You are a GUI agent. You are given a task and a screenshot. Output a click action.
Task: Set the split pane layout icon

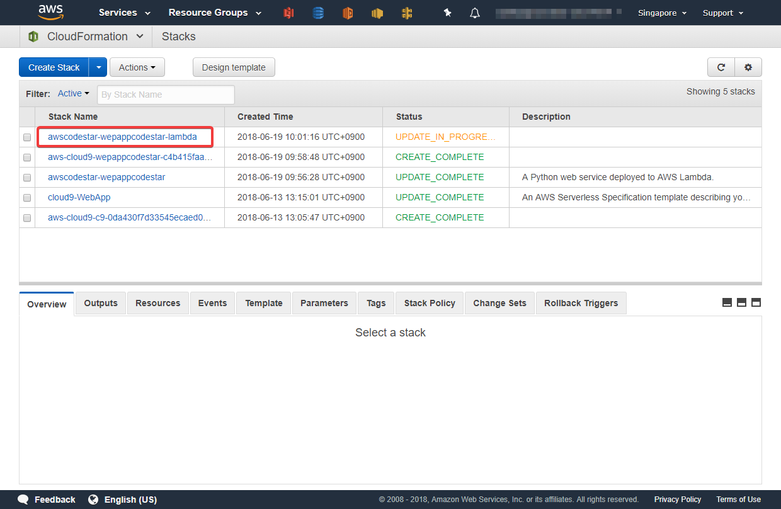[741, 302]
